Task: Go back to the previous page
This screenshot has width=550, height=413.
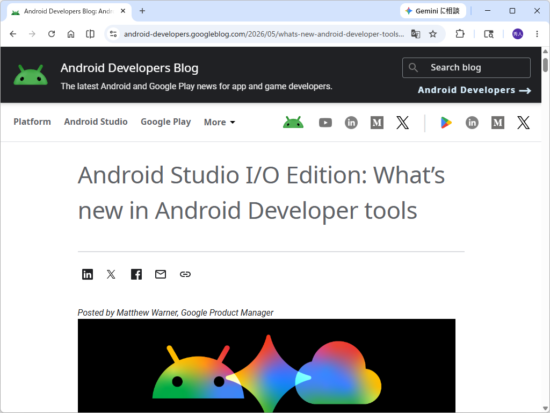Action: [13, 34]
